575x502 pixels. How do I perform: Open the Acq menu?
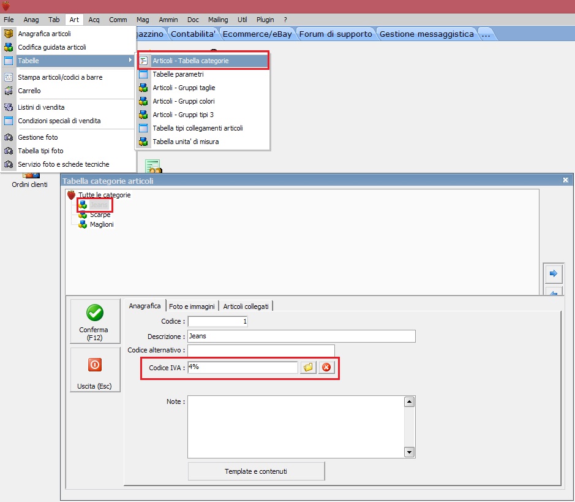[94, 20]
